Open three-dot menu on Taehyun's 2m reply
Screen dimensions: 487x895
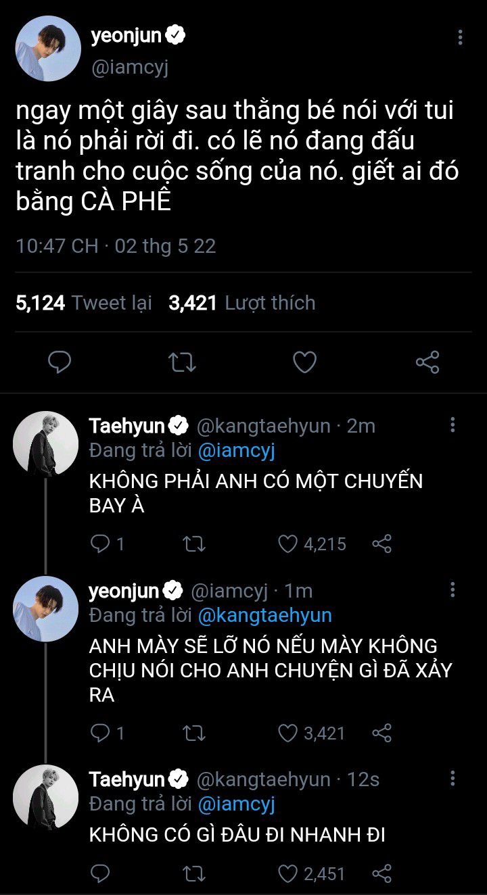[453, 425]
